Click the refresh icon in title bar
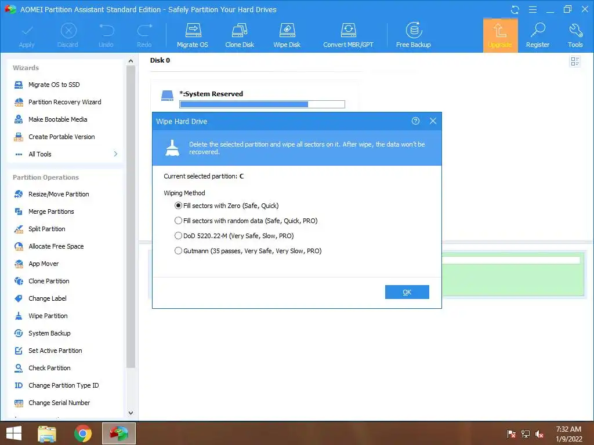The width and height of the screenshot is (594, 445). 515,9
